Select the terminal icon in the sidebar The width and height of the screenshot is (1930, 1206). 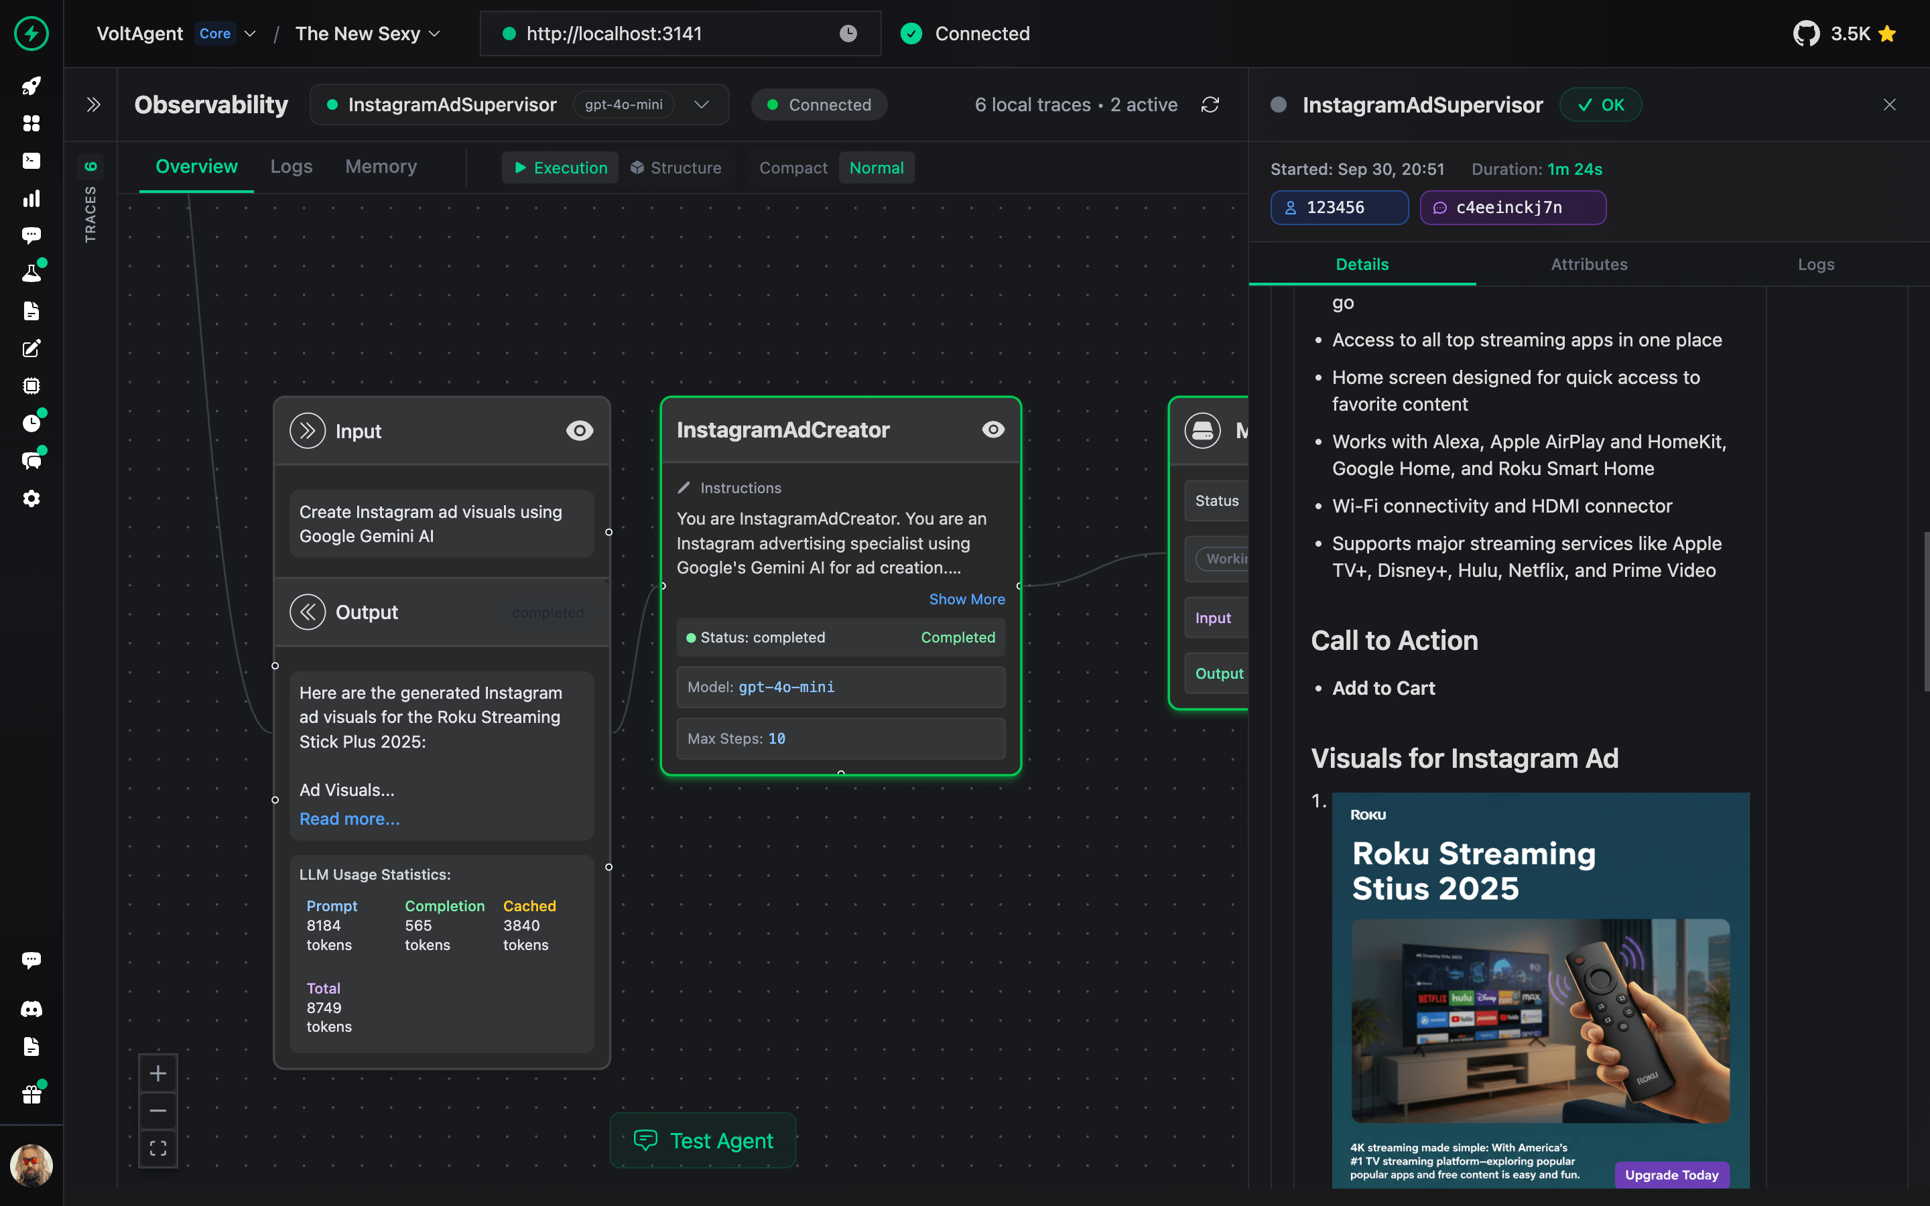32,161
